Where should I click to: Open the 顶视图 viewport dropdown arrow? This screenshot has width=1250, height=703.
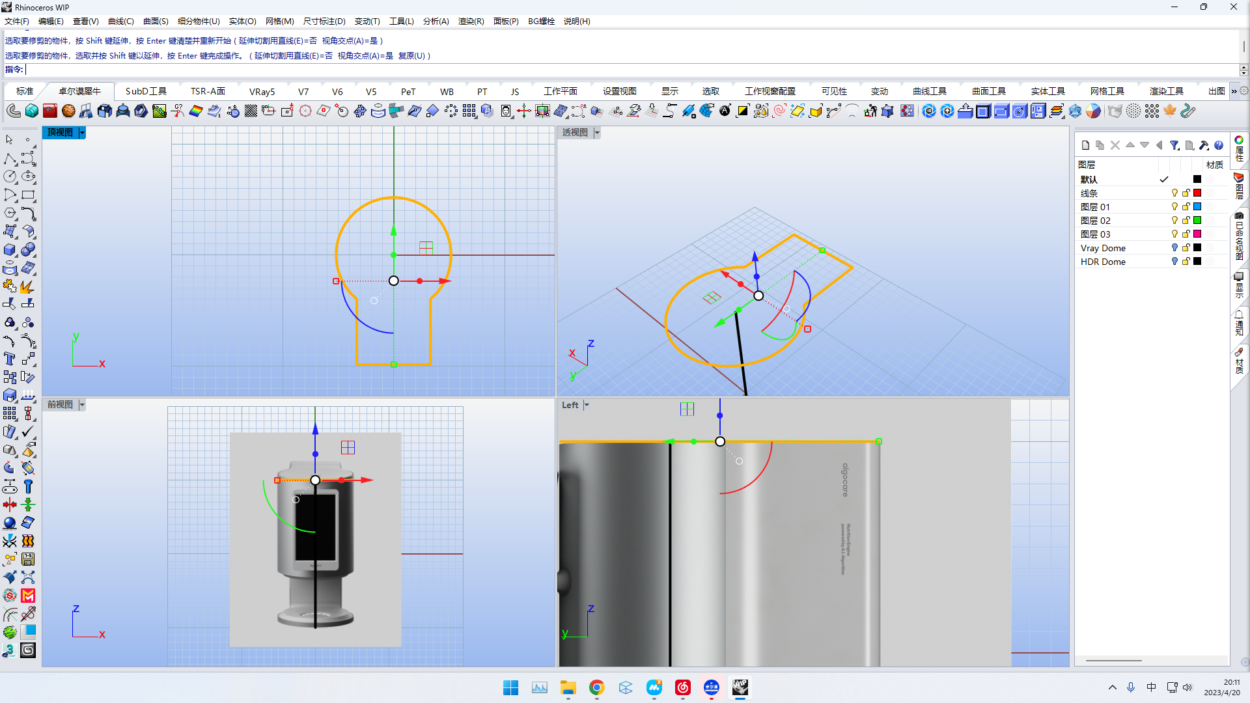point(82,133)
